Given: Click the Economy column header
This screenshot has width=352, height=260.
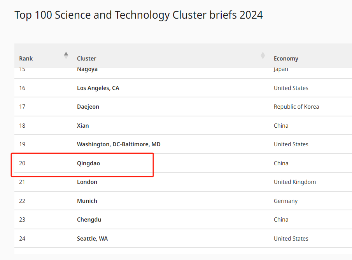Looking at the screenshot, I should (286, 59).
